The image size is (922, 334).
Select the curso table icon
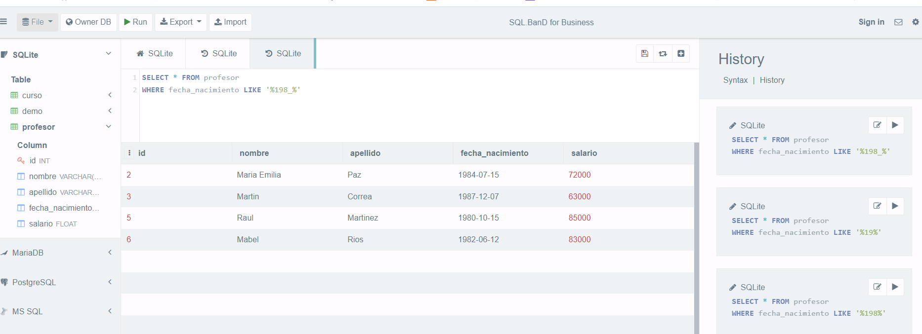[x=14, y=95]
